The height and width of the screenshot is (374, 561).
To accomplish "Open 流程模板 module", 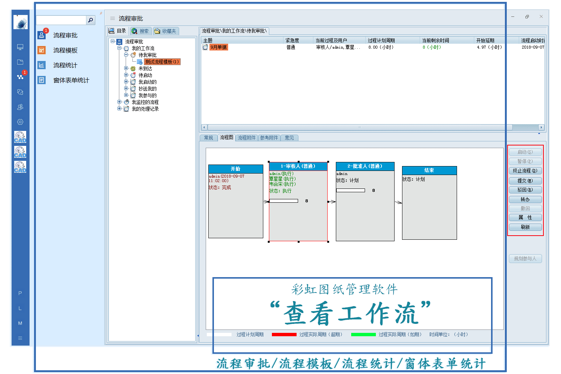I will click(x=58, y=50).
